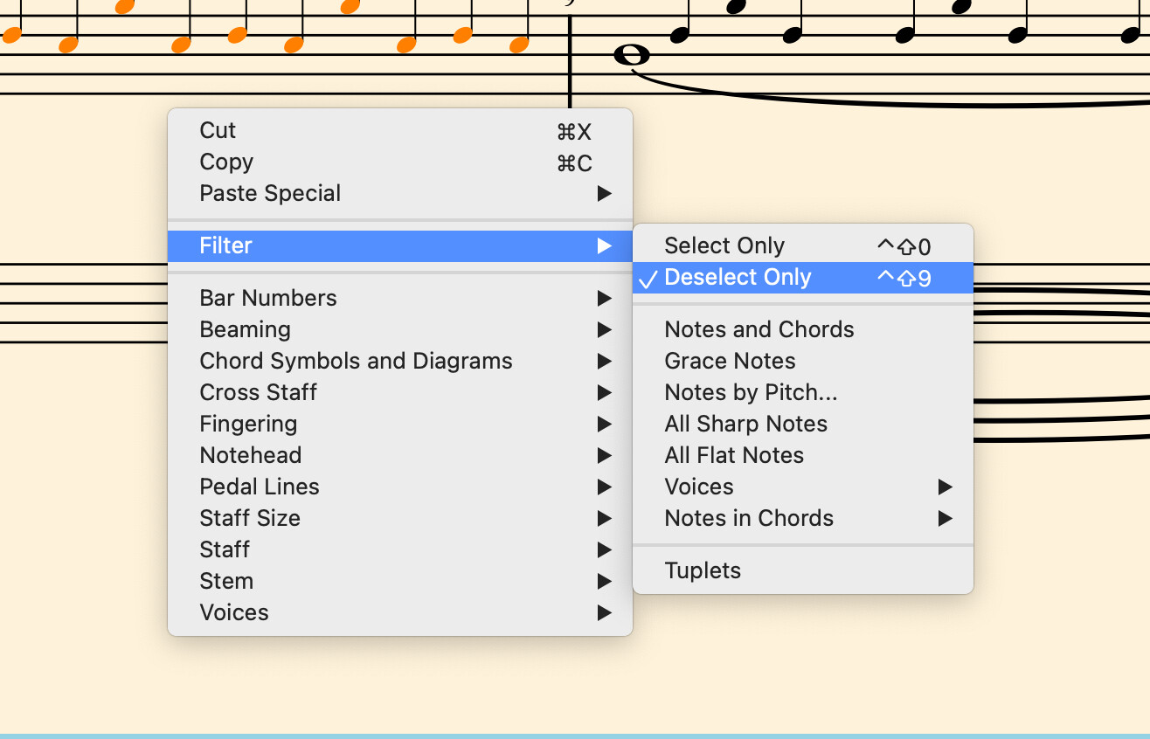Select the Tuplets filter
Screen dimensions: 1150x739
[803, 570]
